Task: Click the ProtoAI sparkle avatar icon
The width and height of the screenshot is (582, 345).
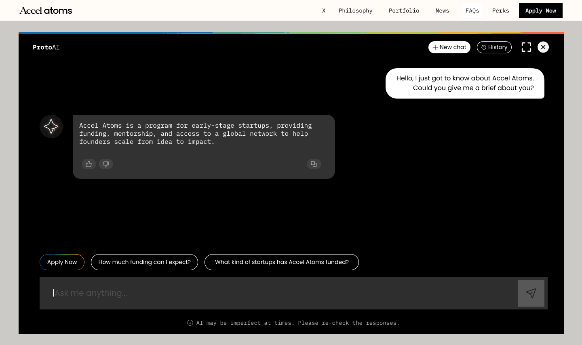Action: click(51, 126)
